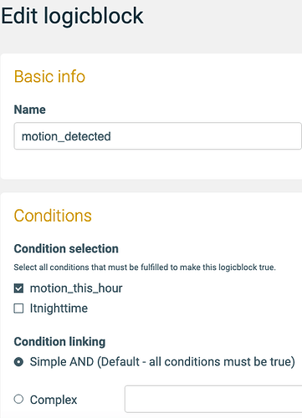Place cursor after motion_detected text

(111, 136)
